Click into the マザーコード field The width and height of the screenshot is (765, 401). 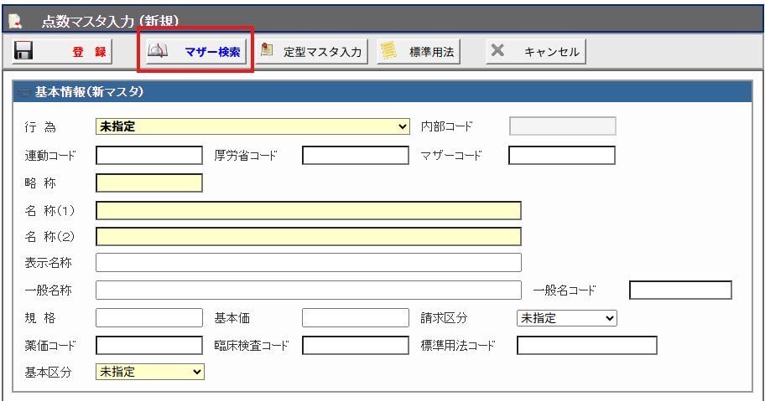[561, 155]
